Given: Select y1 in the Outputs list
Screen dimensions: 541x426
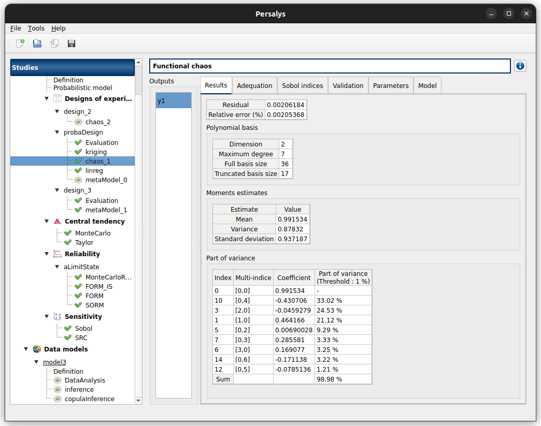Looking at the screenshot, I should pyautogui.click(x=174, y=101).
